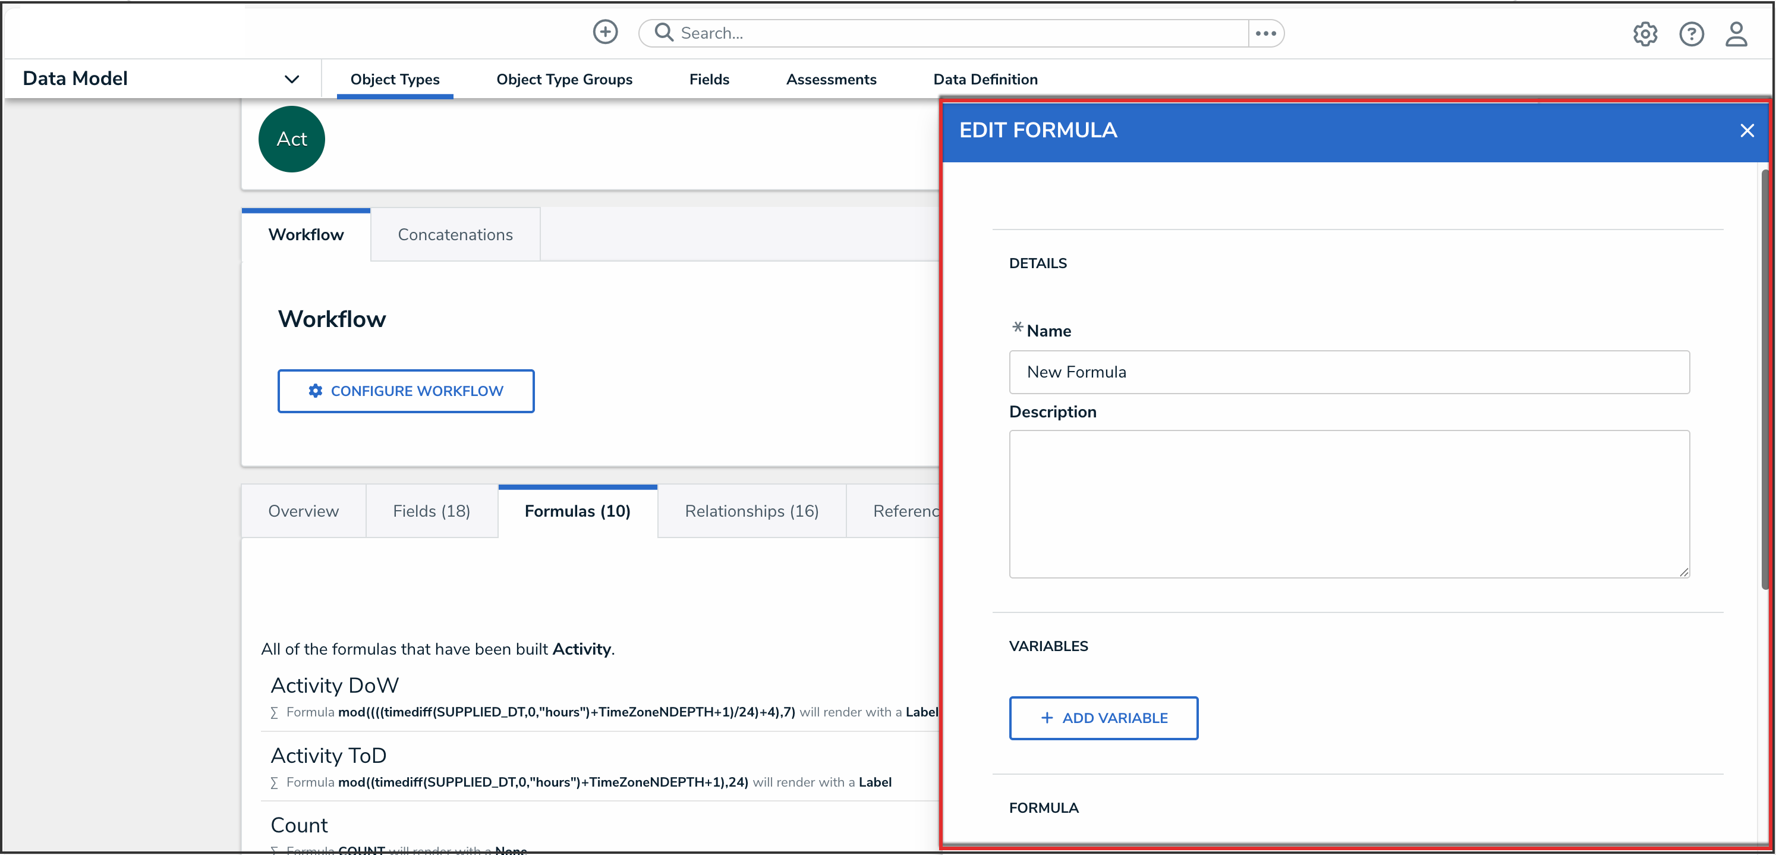Open the admin settings gear
The width and height of the screenshot is (1776, 855).
(1644, 34)
